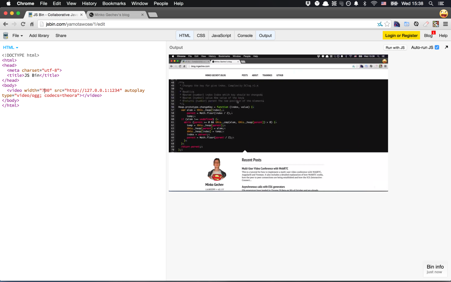Click the video output preview
Image resolution: width=451 pixels, height=282 pixels.
click(278, 123)
